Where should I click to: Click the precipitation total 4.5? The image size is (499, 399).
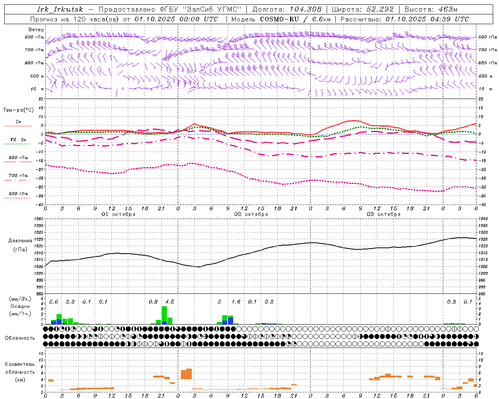click(170, 302)
